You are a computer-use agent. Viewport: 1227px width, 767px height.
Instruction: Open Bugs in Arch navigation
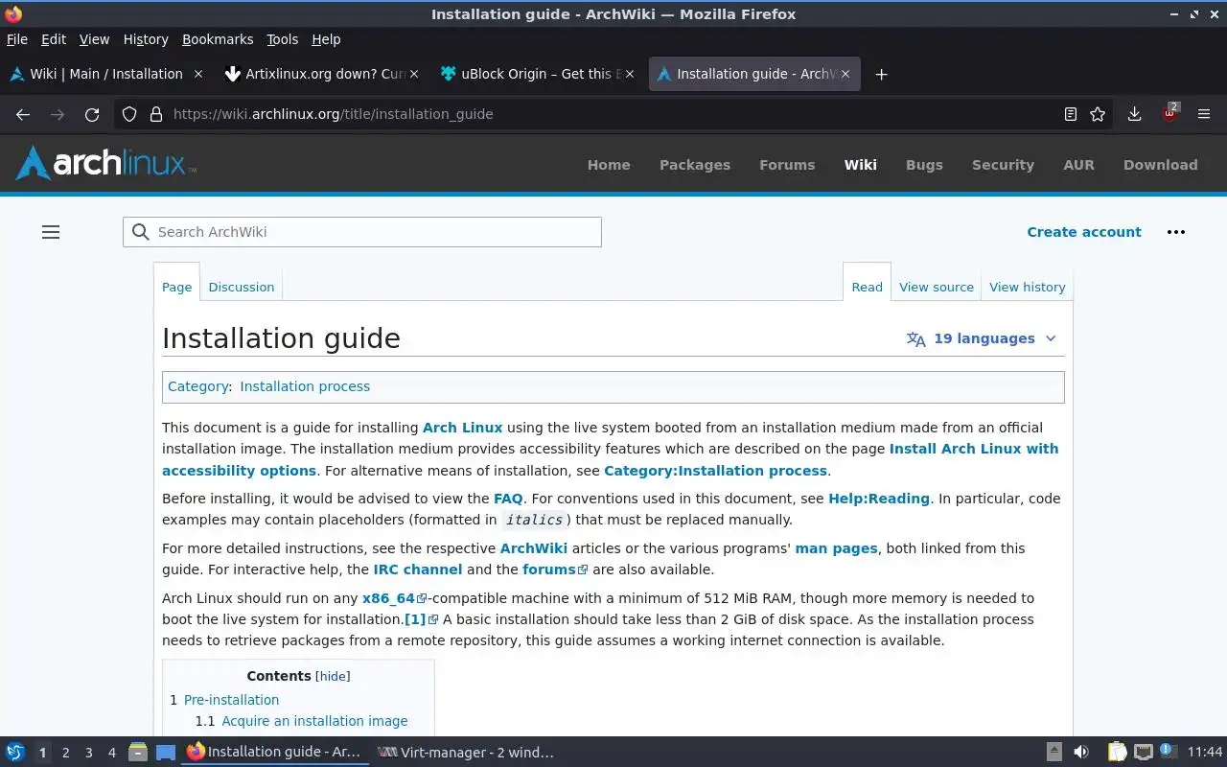tap(924, 165)
